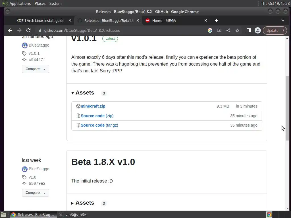The image size is (291, 218).
Task: Close the Releases BlueStaggo tab
Action: [138, 20]
